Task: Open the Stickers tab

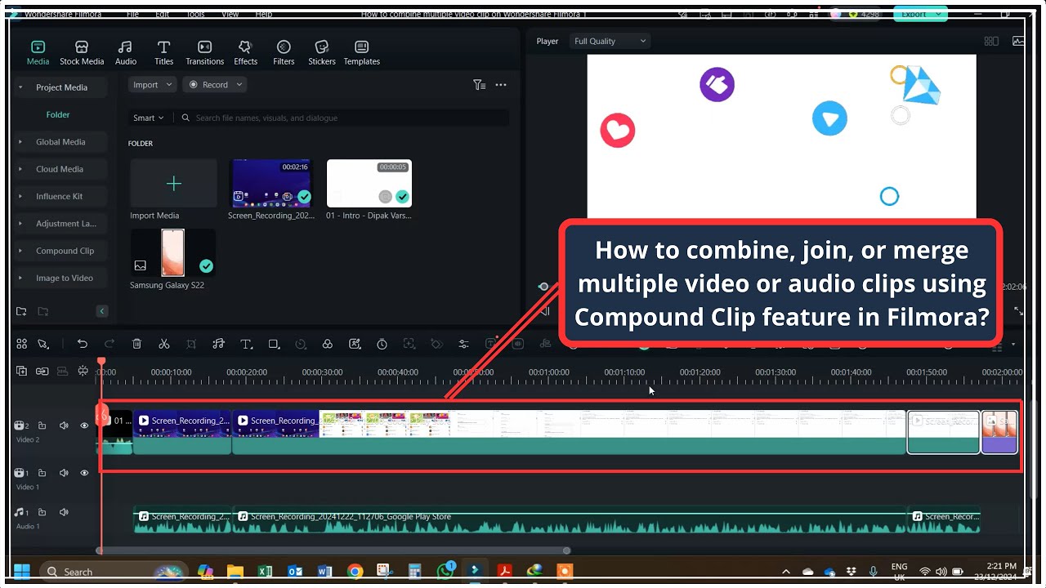Action: (x=322, y=53)
